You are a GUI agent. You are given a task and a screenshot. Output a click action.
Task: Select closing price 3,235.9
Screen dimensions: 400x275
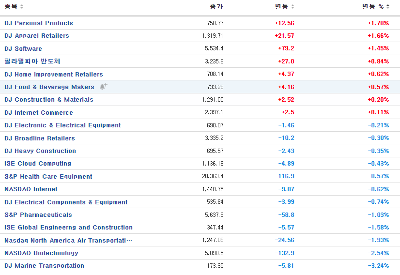[214, 61]
